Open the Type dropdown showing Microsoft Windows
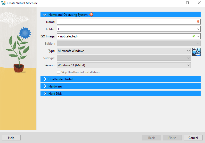 point(124,51)
